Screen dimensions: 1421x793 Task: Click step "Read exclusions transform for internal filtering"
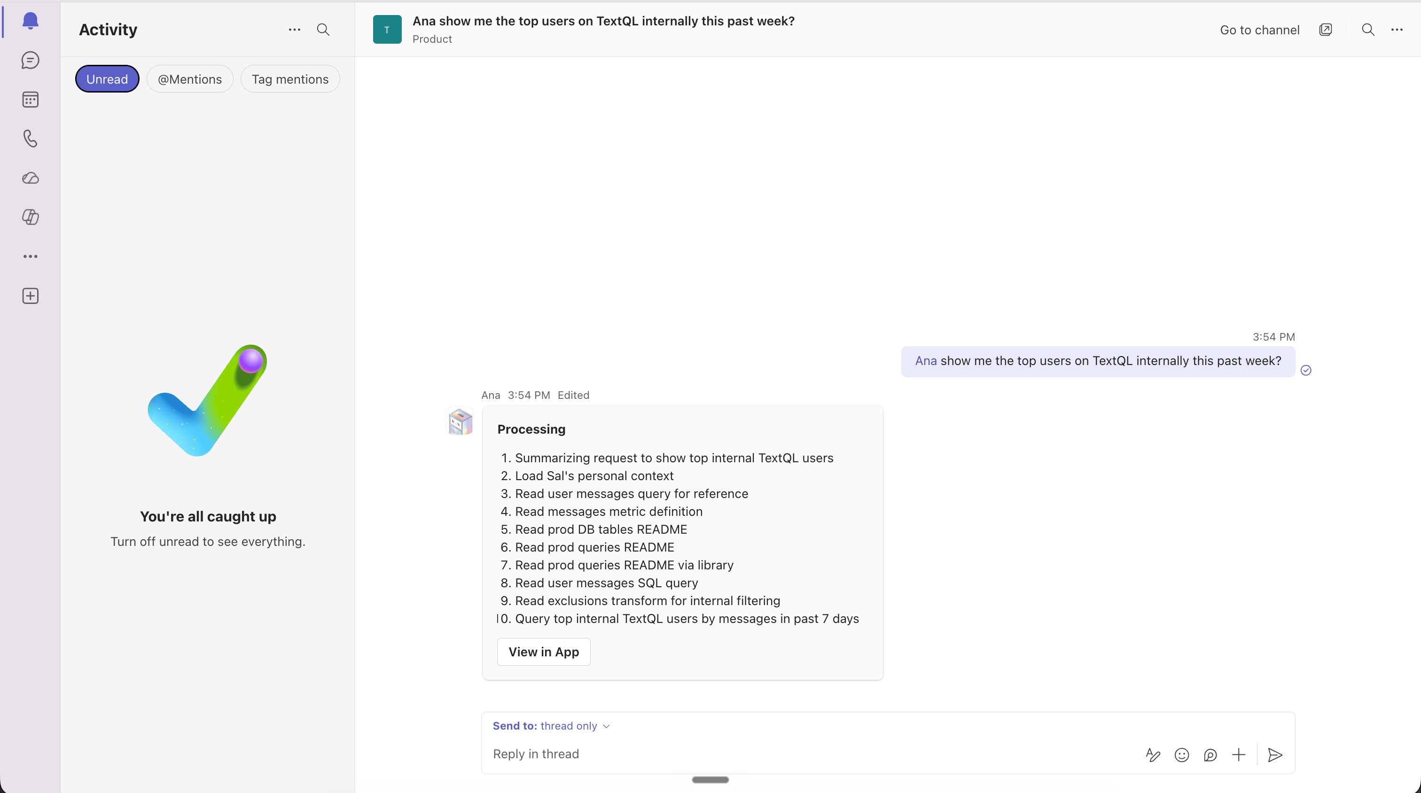point(648,600)
